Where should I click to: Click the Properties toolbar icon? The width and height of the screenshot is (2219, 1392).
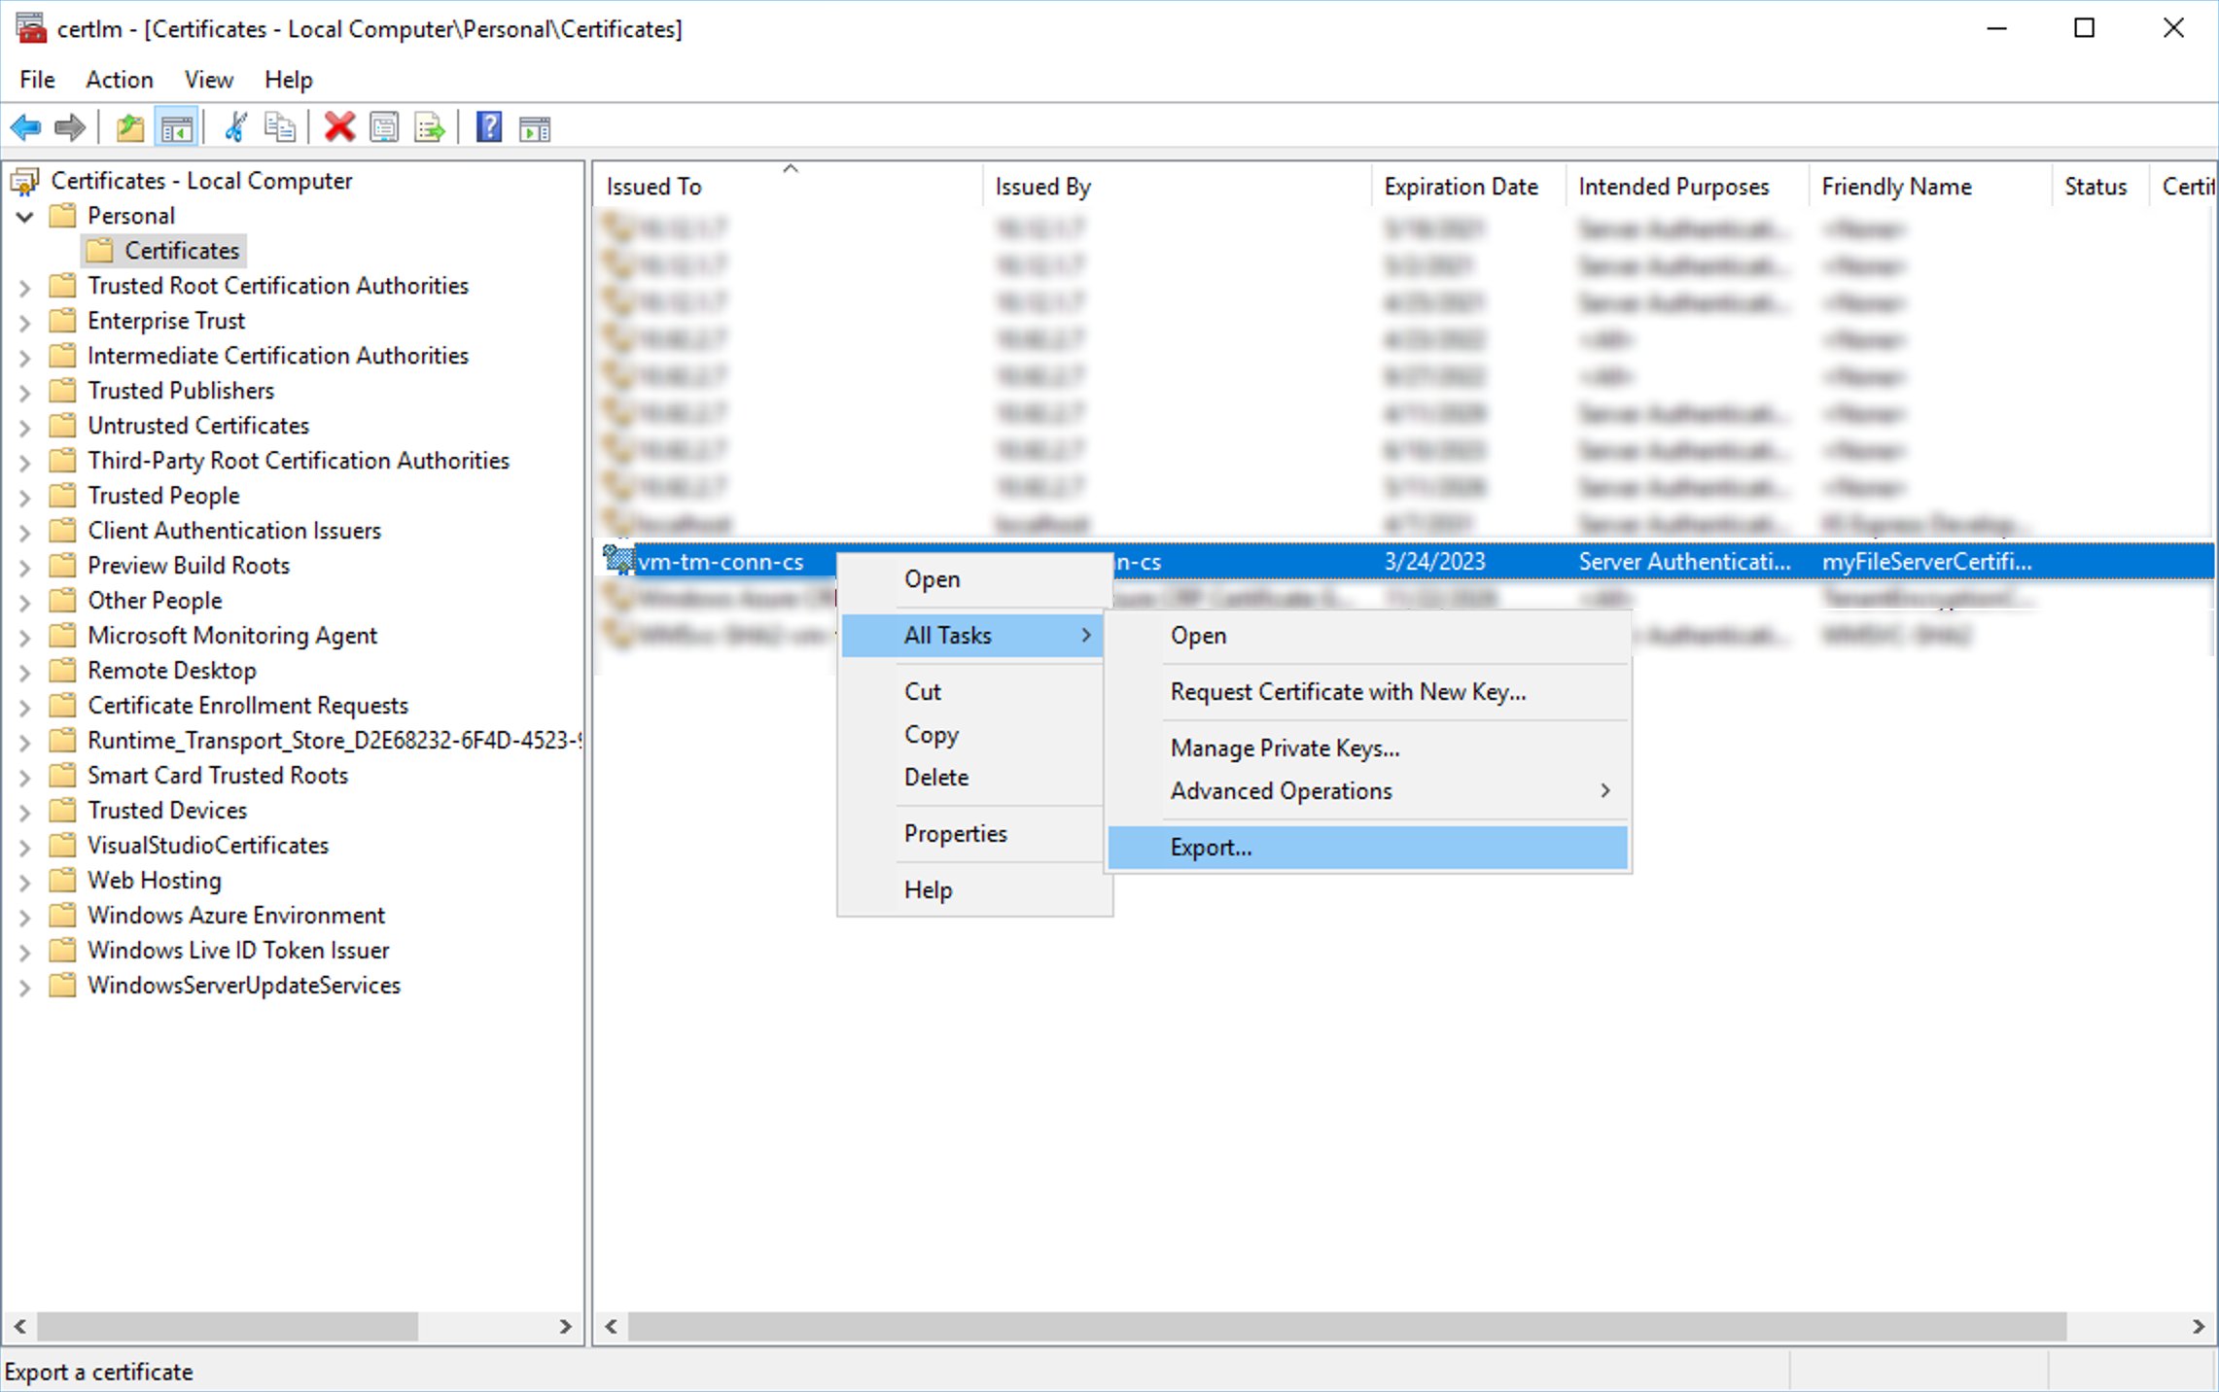(x=384, y=127)
